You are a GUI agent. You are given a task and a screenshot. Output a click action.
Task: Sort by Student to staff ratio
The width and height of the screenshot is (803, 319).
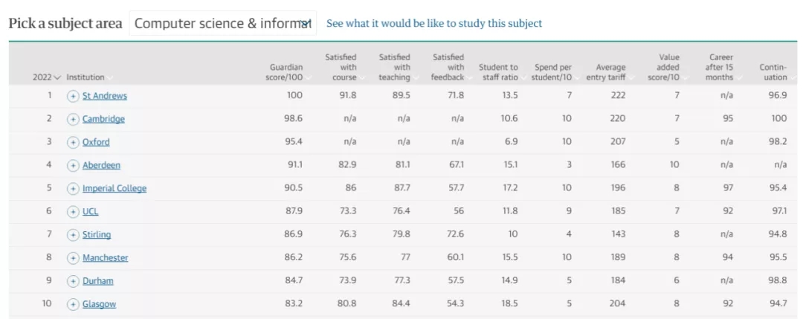click(x=498, y=72)
